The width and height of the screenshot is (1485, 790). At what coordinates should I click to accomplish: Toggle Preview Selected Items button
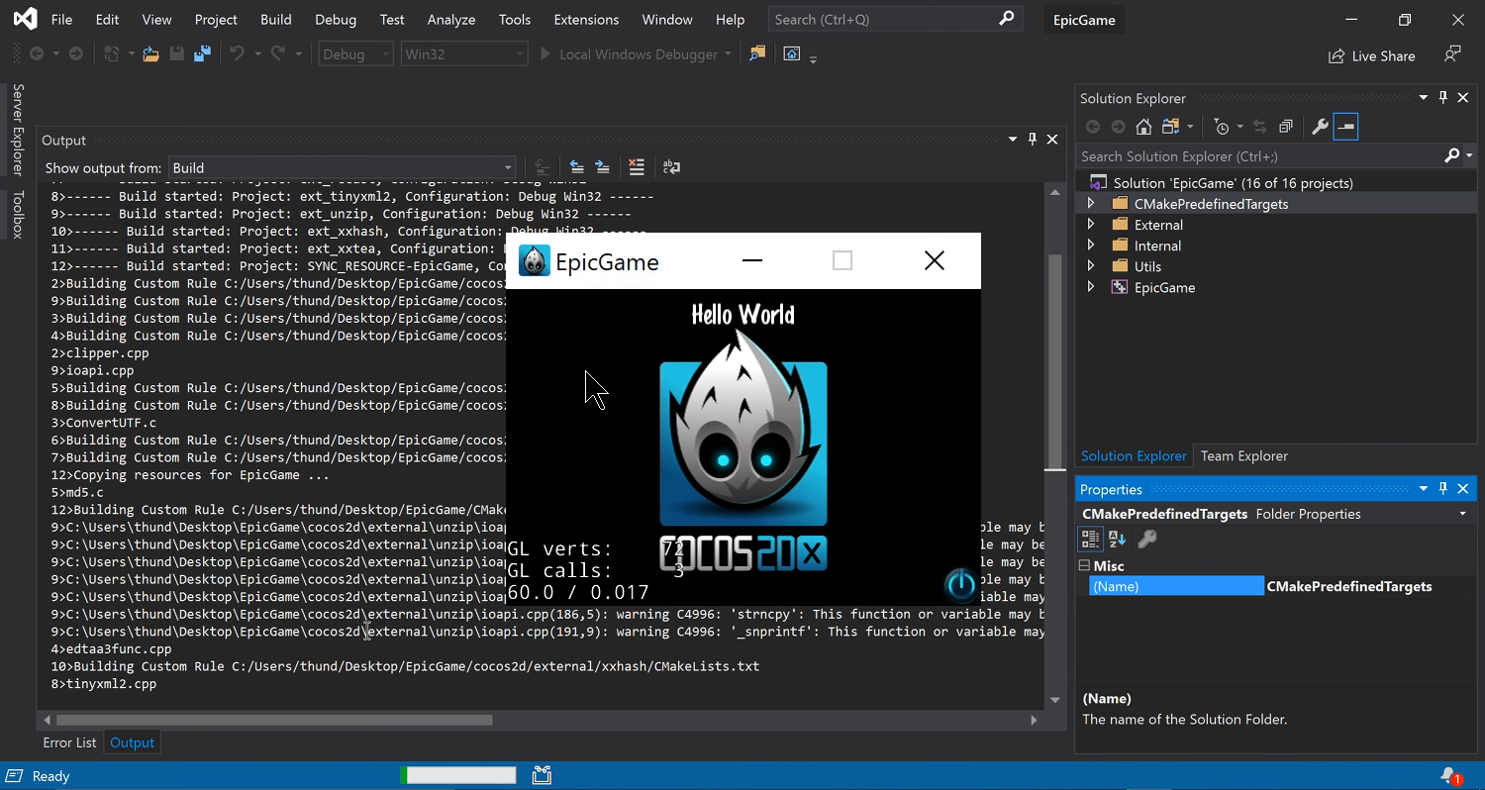tap(1345, 127)
